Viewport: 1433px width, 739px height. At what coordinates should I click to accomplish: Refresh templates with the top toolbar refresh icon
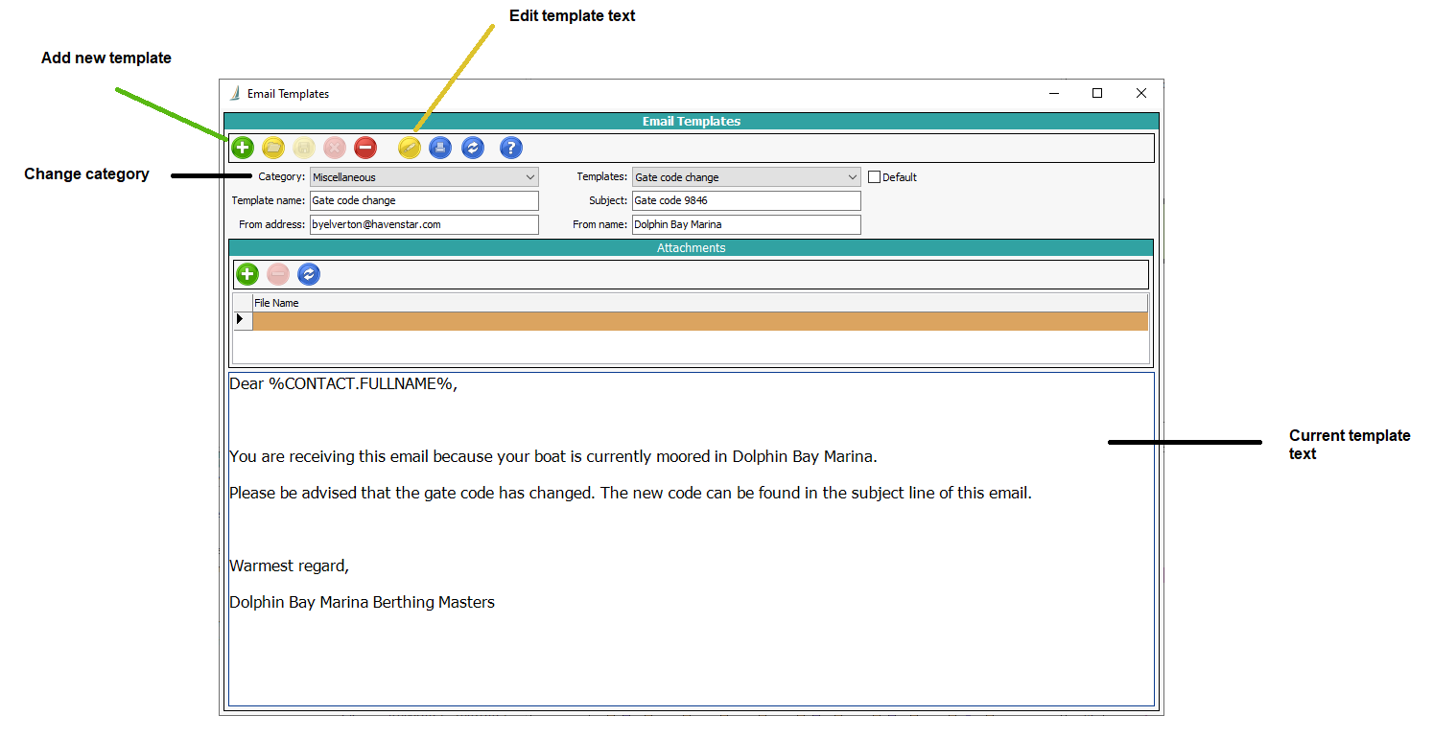(473, 148)
